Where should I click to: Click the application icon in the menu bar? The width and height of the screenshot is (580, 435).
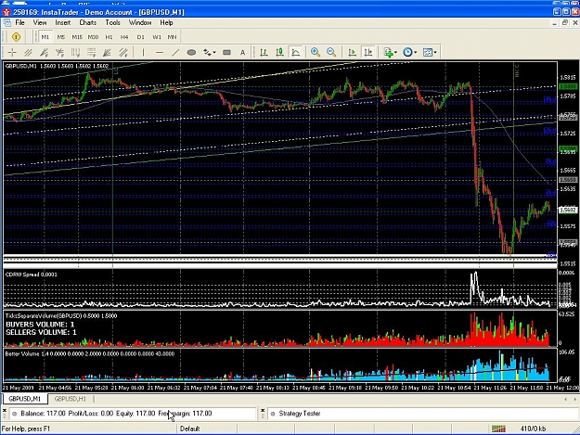(x=7, y=22)
